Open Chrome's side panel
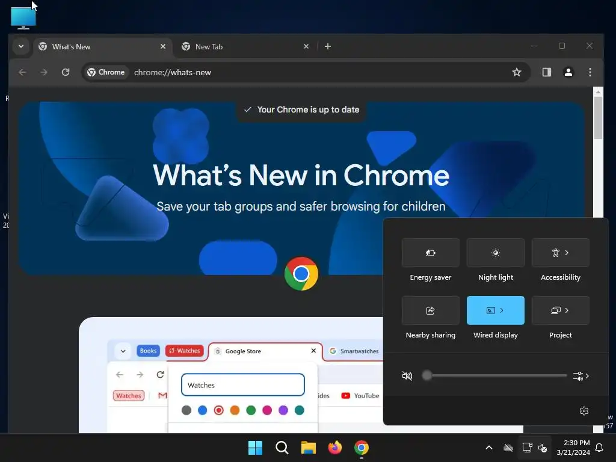 [546, 72]
